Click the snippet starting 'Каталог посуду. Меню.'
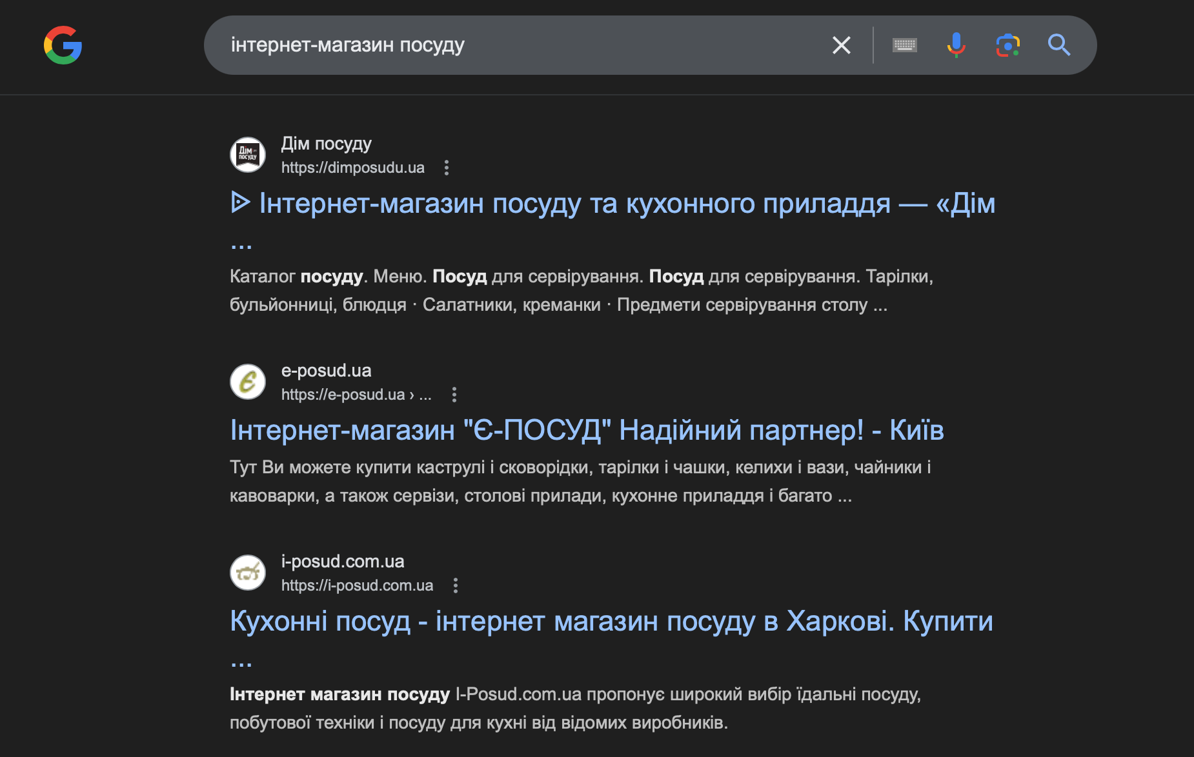1194x757 pixels. (582, 290)
